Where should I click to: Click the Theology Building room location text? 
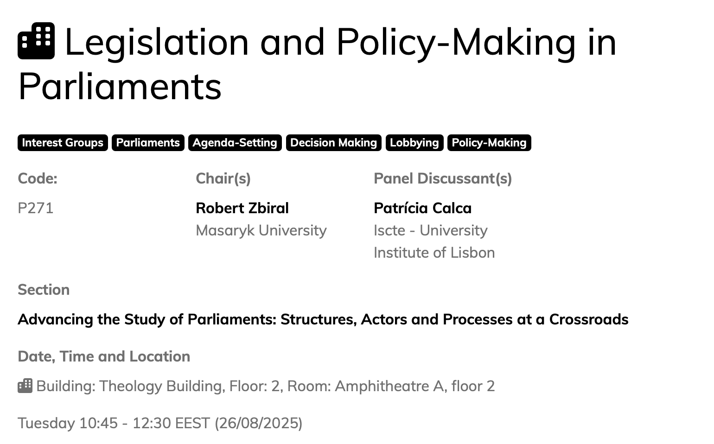coord(265,386)
